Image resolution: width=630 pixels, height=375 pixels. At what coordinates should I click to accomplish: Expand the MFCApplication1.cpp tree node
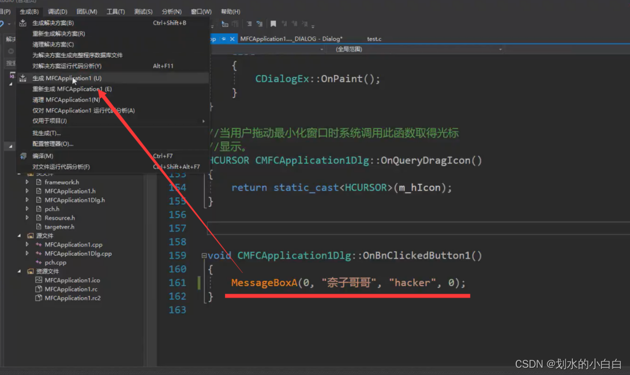click(27, 244)
